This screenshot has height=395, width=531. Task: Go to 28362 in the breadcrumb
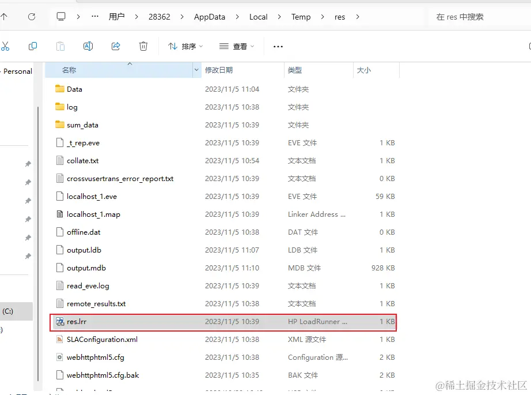coord(159,17)
